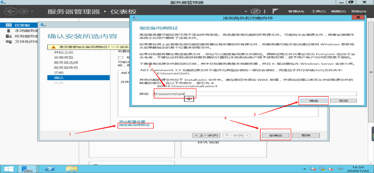The width and height of the screenshot is (374, 173).
Task: Click 取消 in the confirmation wizard
Action: pos(306,135)
